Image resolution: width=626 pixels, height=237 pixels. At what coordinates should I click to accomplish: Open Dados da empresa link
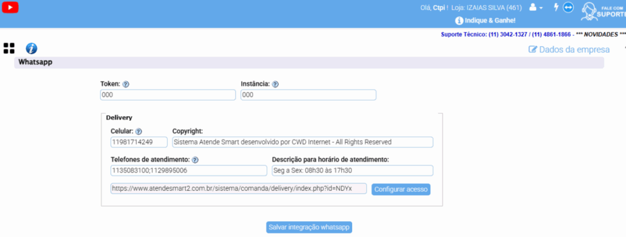[x=569, y=50]
